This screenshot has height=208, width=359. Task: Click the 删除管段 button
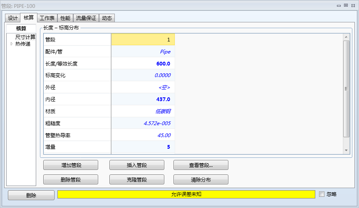[71, 180]
